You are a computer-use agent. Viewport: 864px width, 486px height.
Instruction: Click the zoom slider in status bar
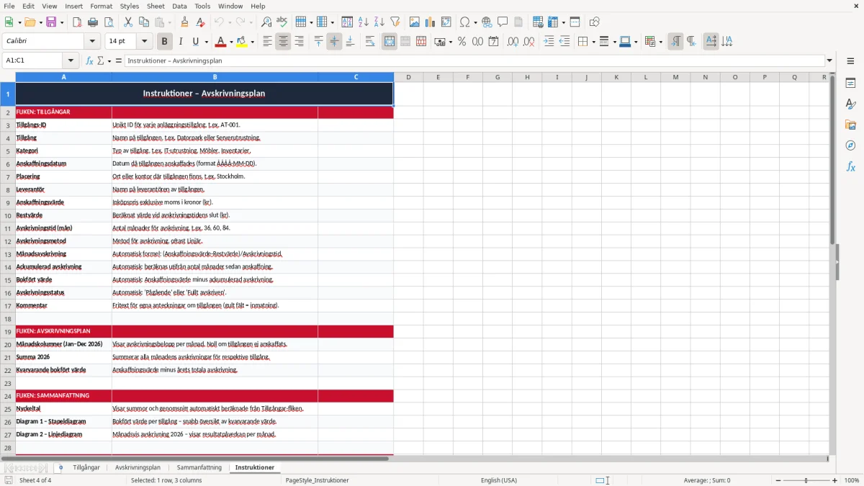[x=806, y=480]
